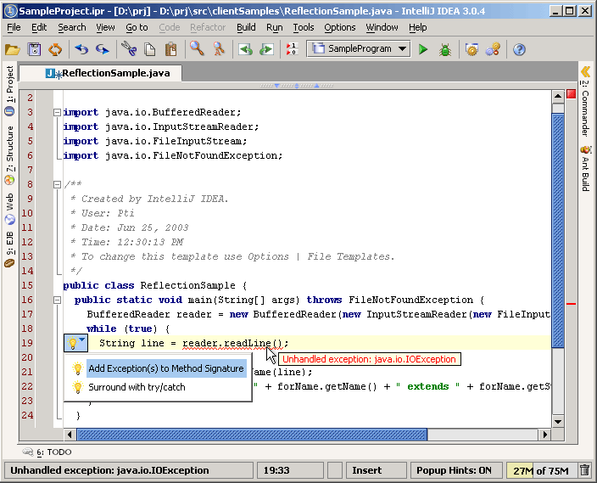Open the Tools menu
The height and width of the screenshot is (483, 597).
(304, 27)
